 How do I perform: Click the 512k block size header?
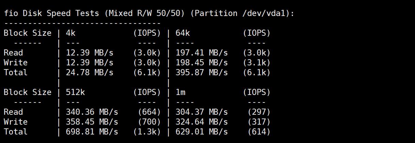click(x=75, y=92)
